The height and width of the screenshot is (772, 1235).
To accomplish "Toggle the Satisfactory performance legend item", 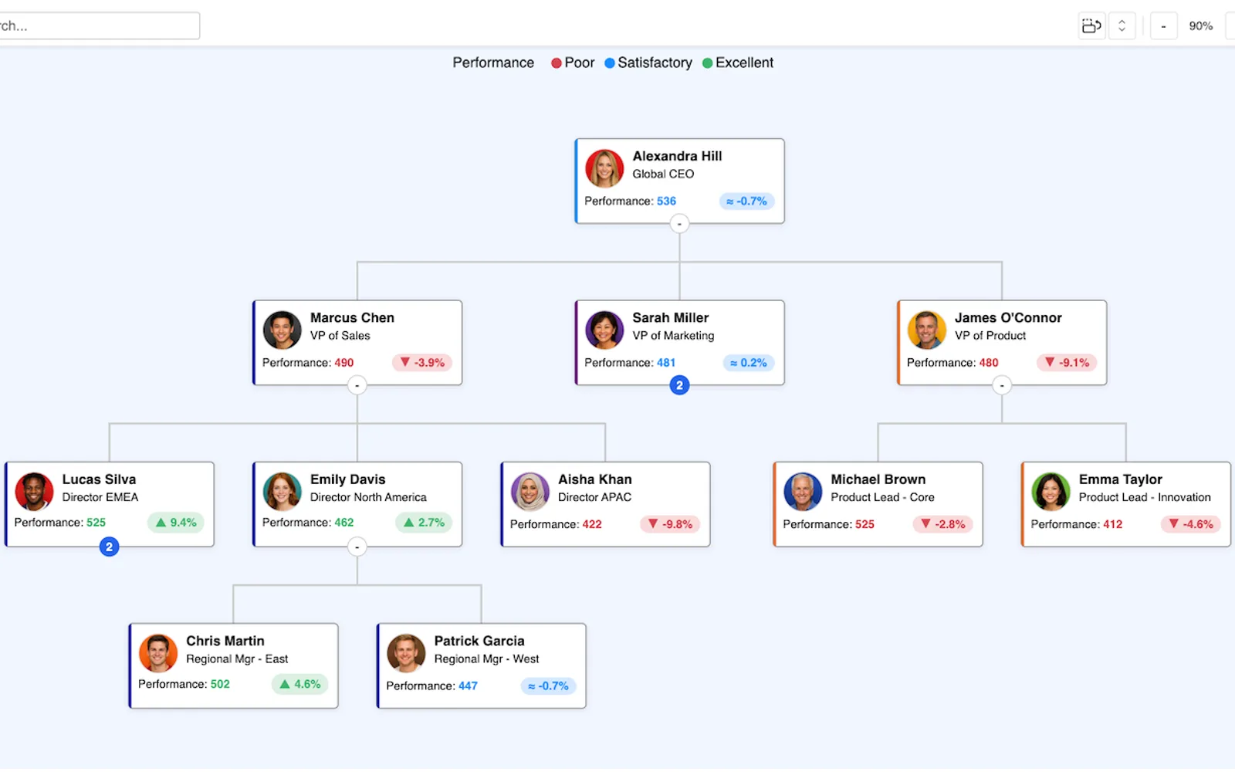I will [648, 63].
